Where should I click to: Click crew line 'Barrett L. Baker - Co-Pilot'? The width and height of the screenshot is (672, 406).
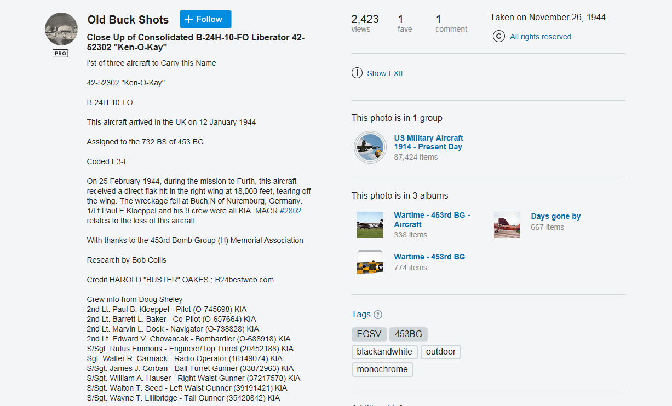171,319
